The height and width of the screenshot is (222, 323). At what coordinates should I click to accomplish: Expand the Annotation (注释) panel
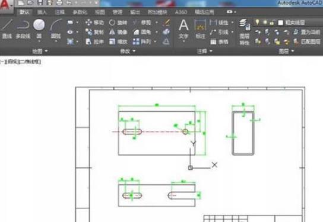coord(204,51)
